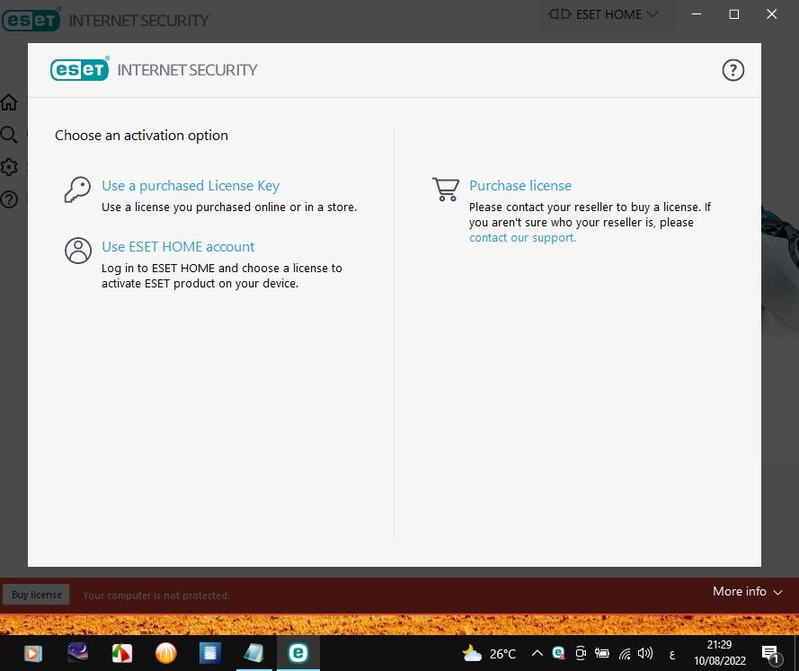Open the ESET HOME dropdown in the title bar
799x671 pixels.
click(602, 14)
